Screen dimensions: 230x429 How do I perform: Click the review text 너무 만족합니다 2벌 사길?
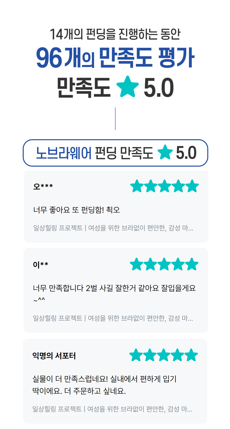pos(114,288)
